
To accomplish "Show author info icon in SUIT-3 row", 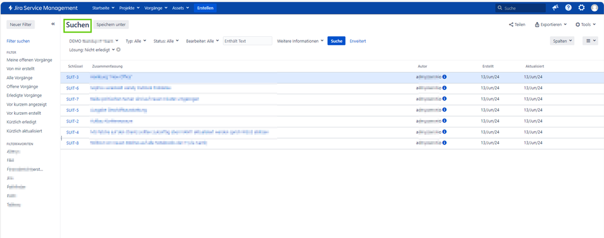I will pyautogui.click(x=444, y=77).
